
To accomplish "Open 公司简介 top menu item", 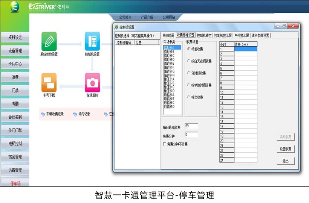I will [x=125, y=17].
